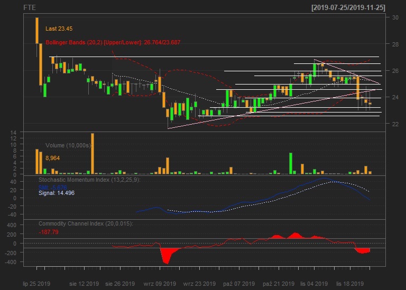The image size is (406, 290).
Task: Click the 'wrz 23 2019' date axis label
Action: click(x=199, y=284)
